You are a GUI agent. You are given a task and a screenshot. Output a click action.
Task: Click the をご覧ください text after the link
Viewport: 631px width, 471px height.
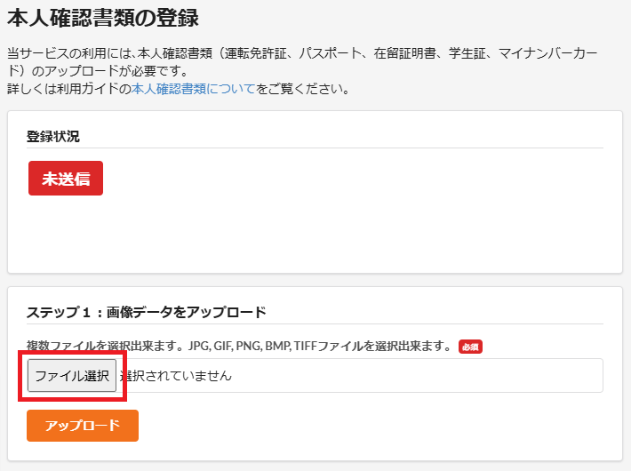[302, 89]
